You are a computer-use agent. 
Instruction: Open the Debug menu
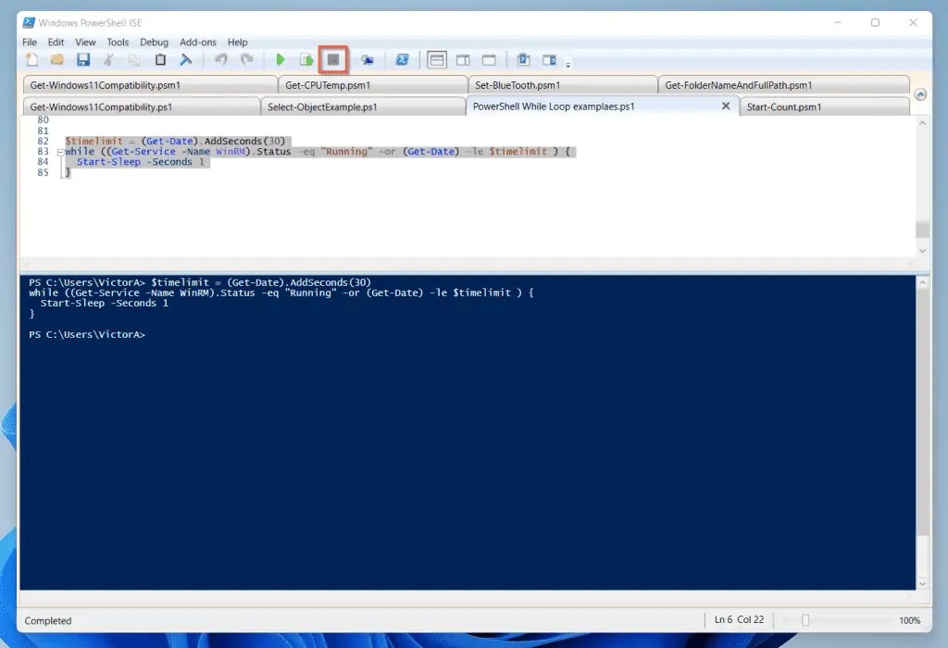(x=154, y=42)
